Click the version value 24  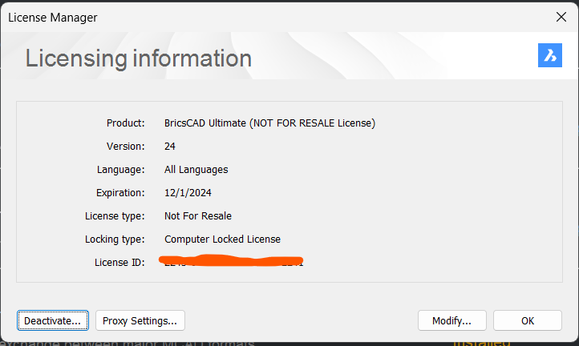click(170, 146)
